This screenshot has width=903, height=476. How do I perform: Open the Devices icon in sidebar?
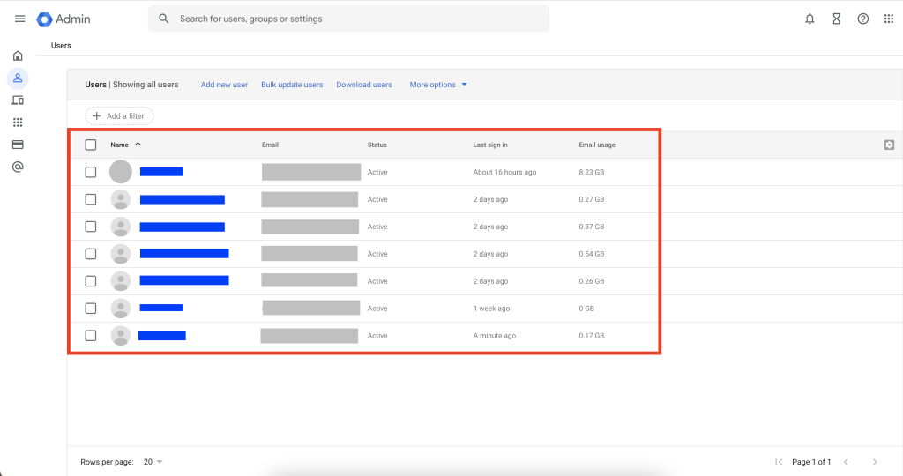pos(18,100)
